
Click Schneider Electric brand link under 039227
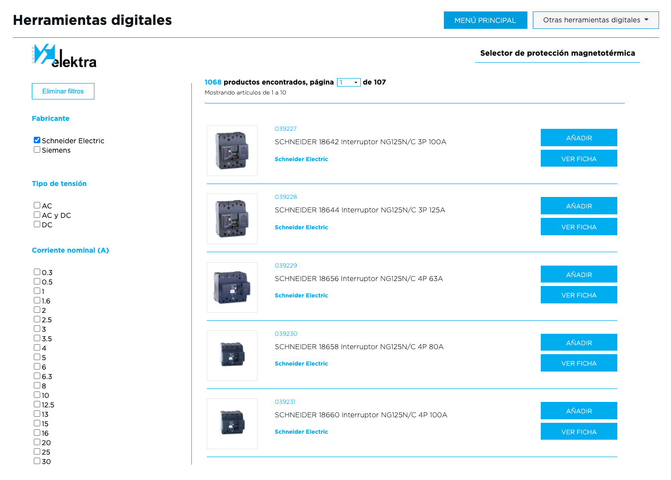pos(301,159)
